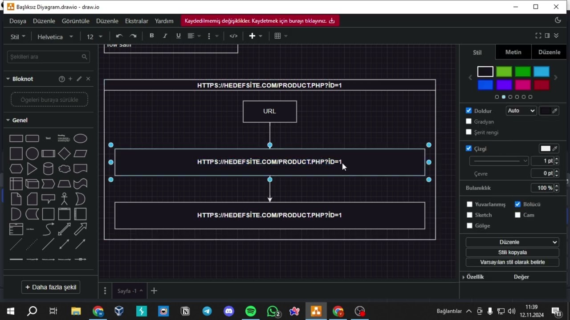Toggle the Bölücü checkbox

click(x=517, y=204)
